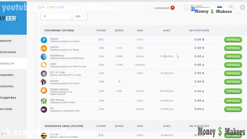Click the 10 000.00 $ max for BTC-E Code

(167, 73)
